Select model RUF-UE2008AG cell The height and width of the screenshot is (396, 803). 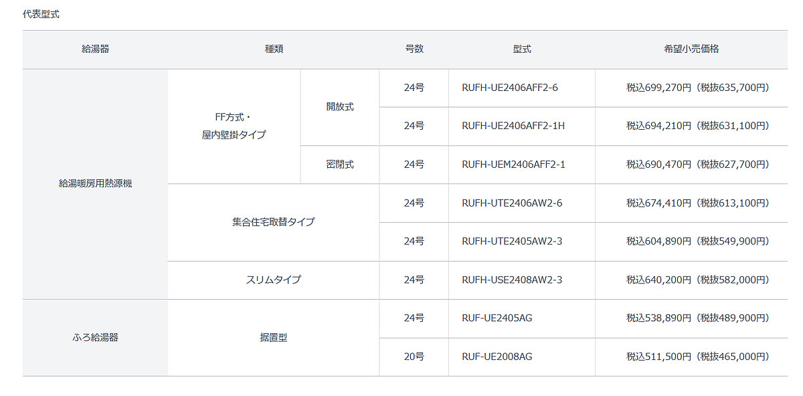pyautogui.click(x=522, y=357)
